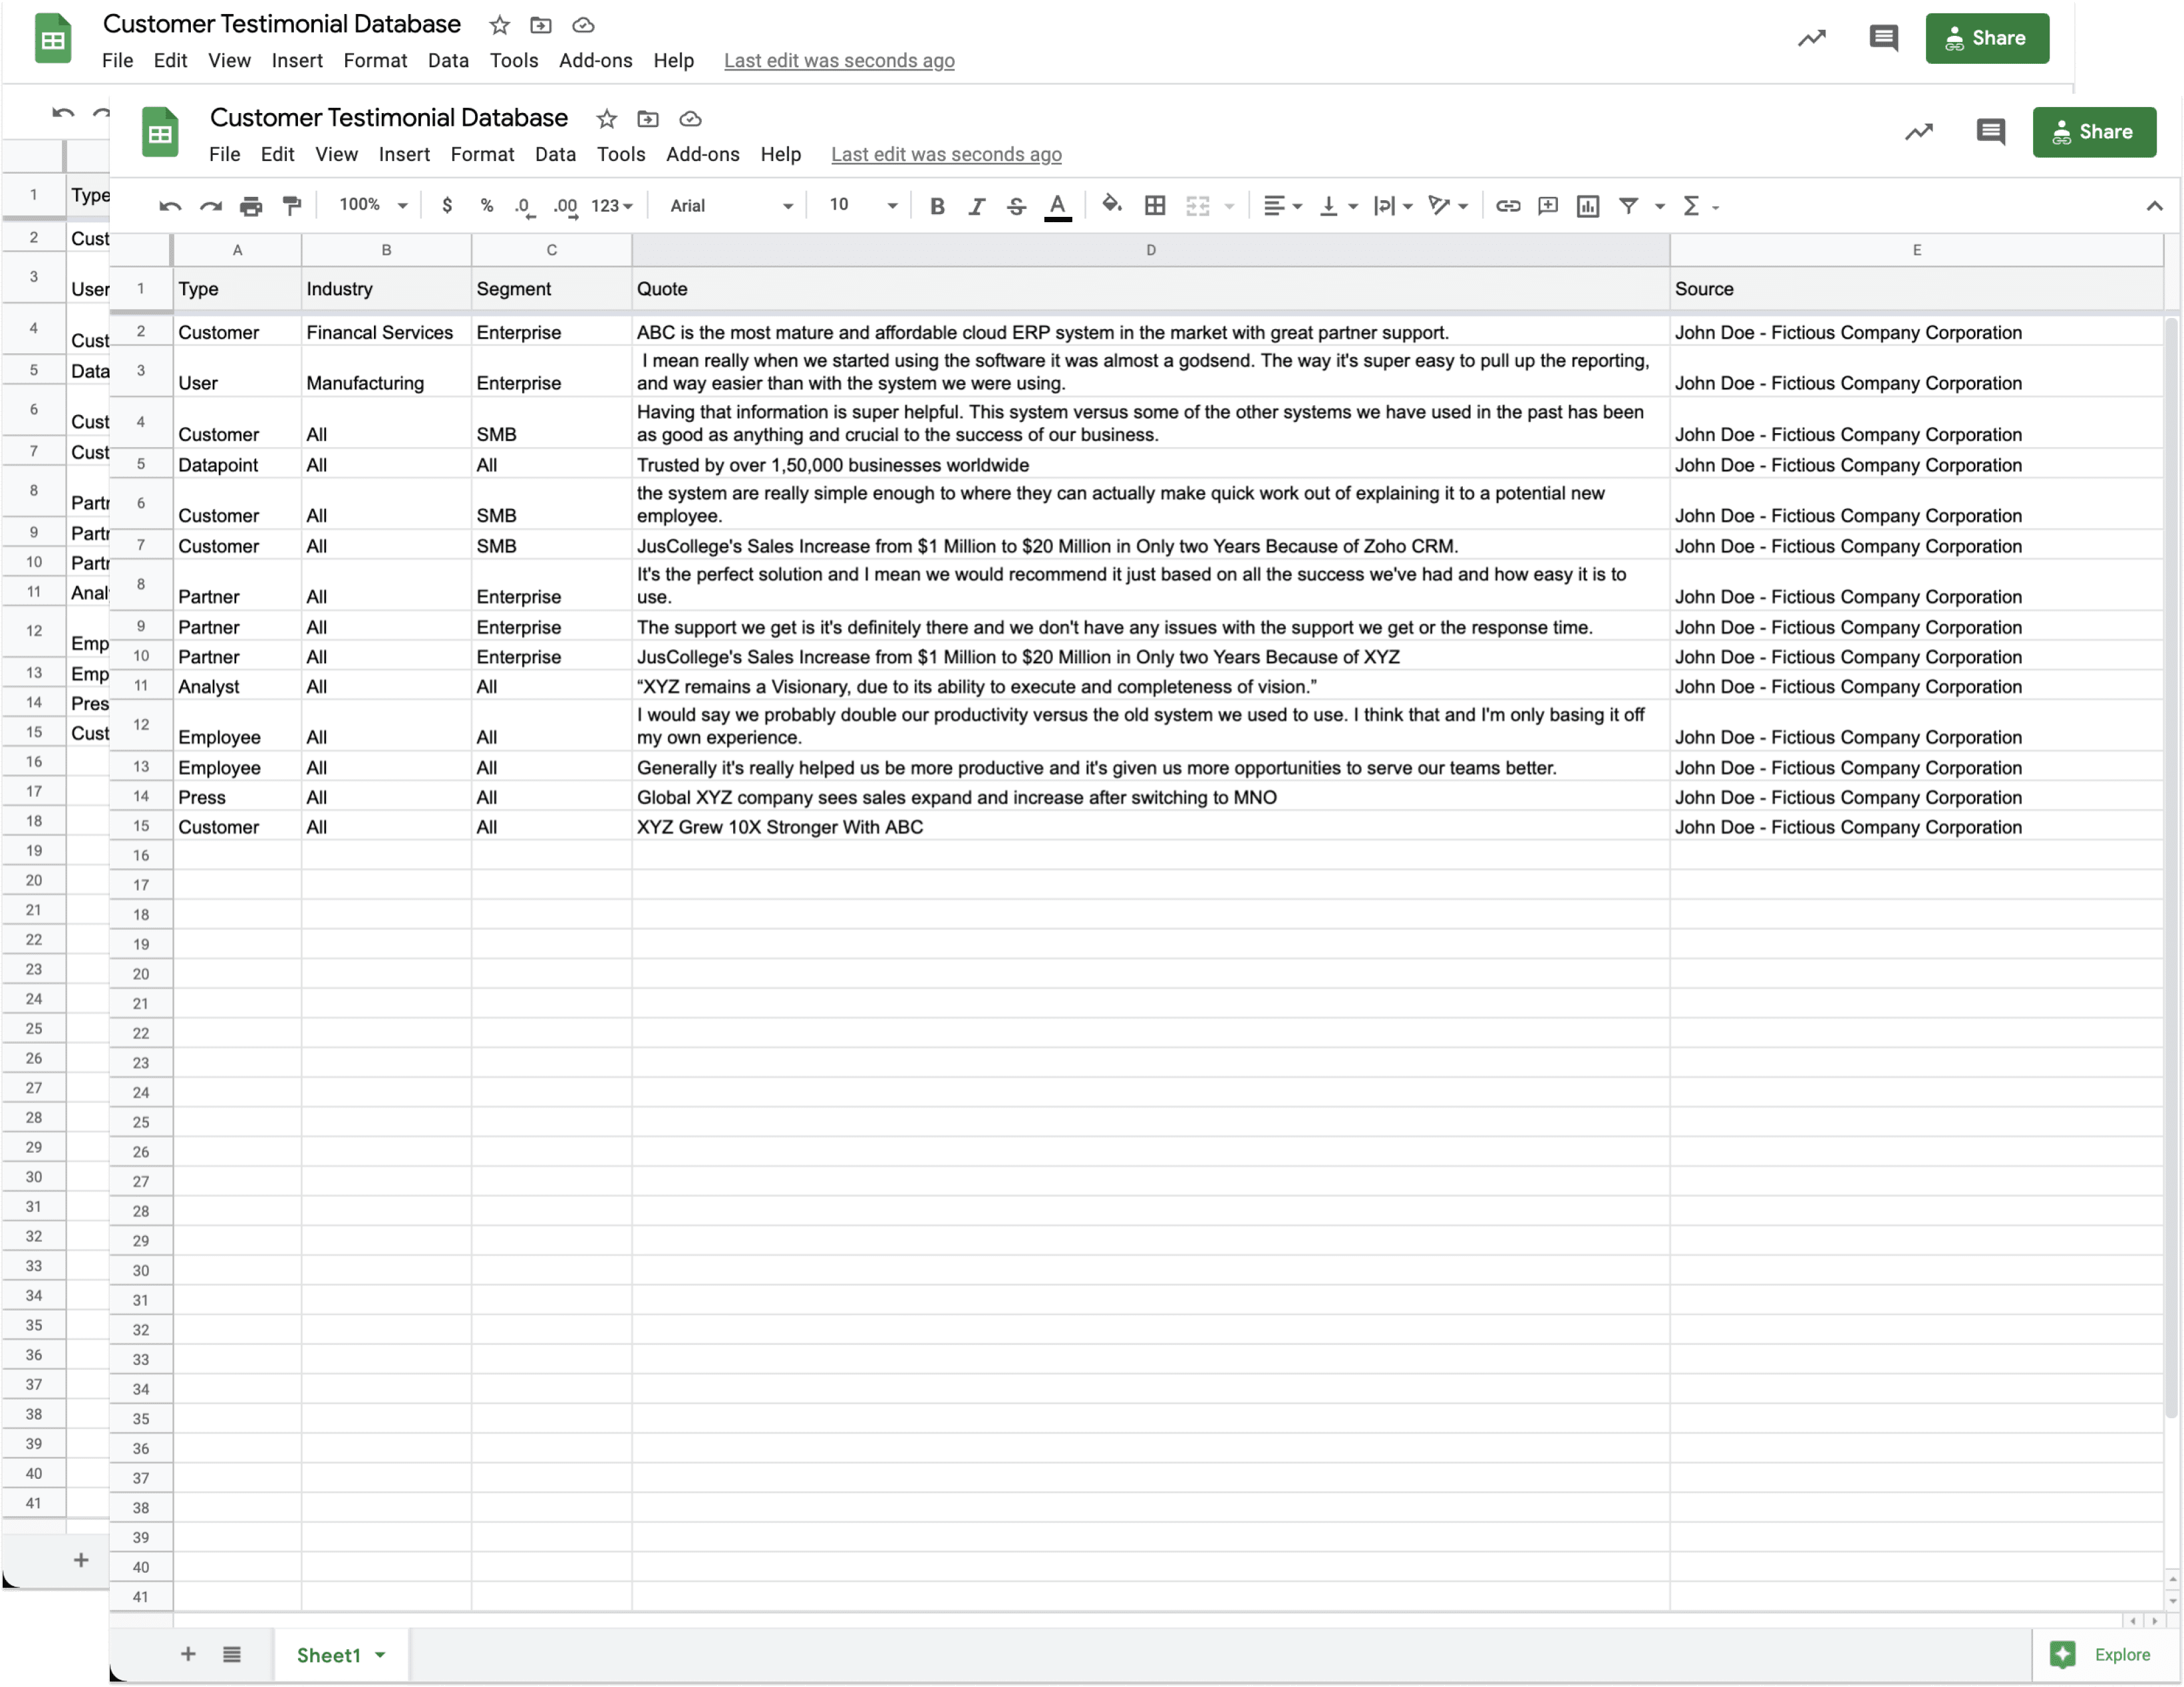This screenshot has height=1687, width=2184.
Task: Open the borders tool
Action: click(1155, 206)
